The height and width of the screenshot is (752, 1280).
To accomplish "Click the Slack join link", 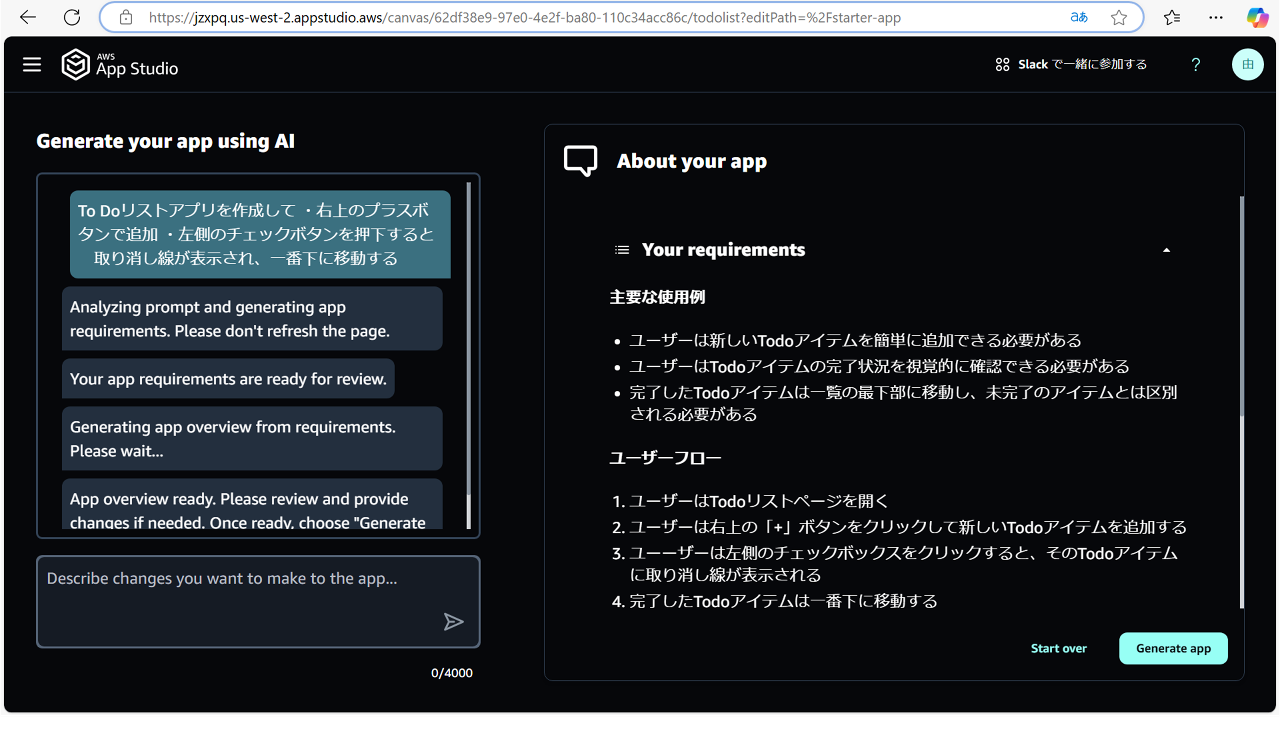I will pyautogui.click(x=1071, y=64).
